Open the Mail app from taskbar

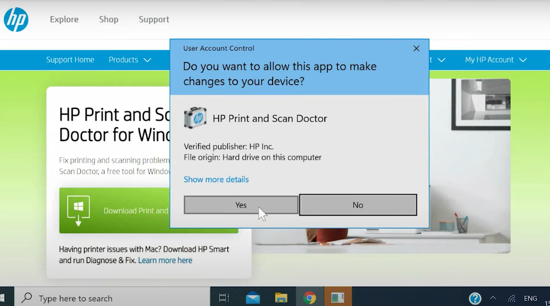tap(253, 298)
